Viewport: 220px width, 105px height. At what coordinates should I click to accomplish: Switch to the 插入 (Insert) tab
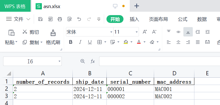coord(134,19)
